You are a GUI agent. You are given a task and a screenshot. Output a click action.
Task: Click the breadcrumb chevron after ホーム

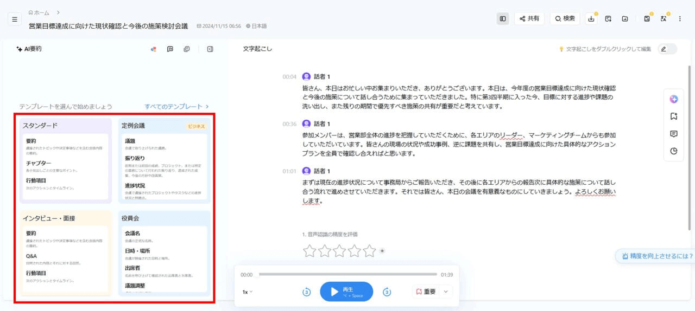click(x=58, y=12)
